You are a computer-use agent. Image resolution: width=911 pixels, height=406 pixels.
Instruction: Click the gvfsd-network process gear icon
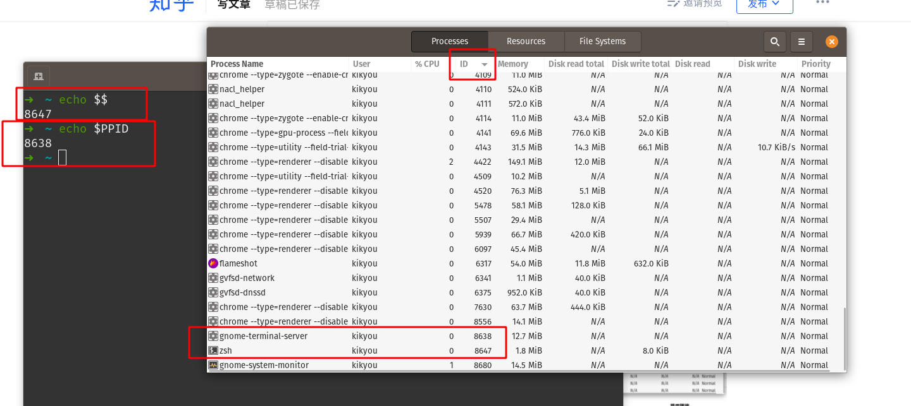pyautogui.click(x=213, y=278)
